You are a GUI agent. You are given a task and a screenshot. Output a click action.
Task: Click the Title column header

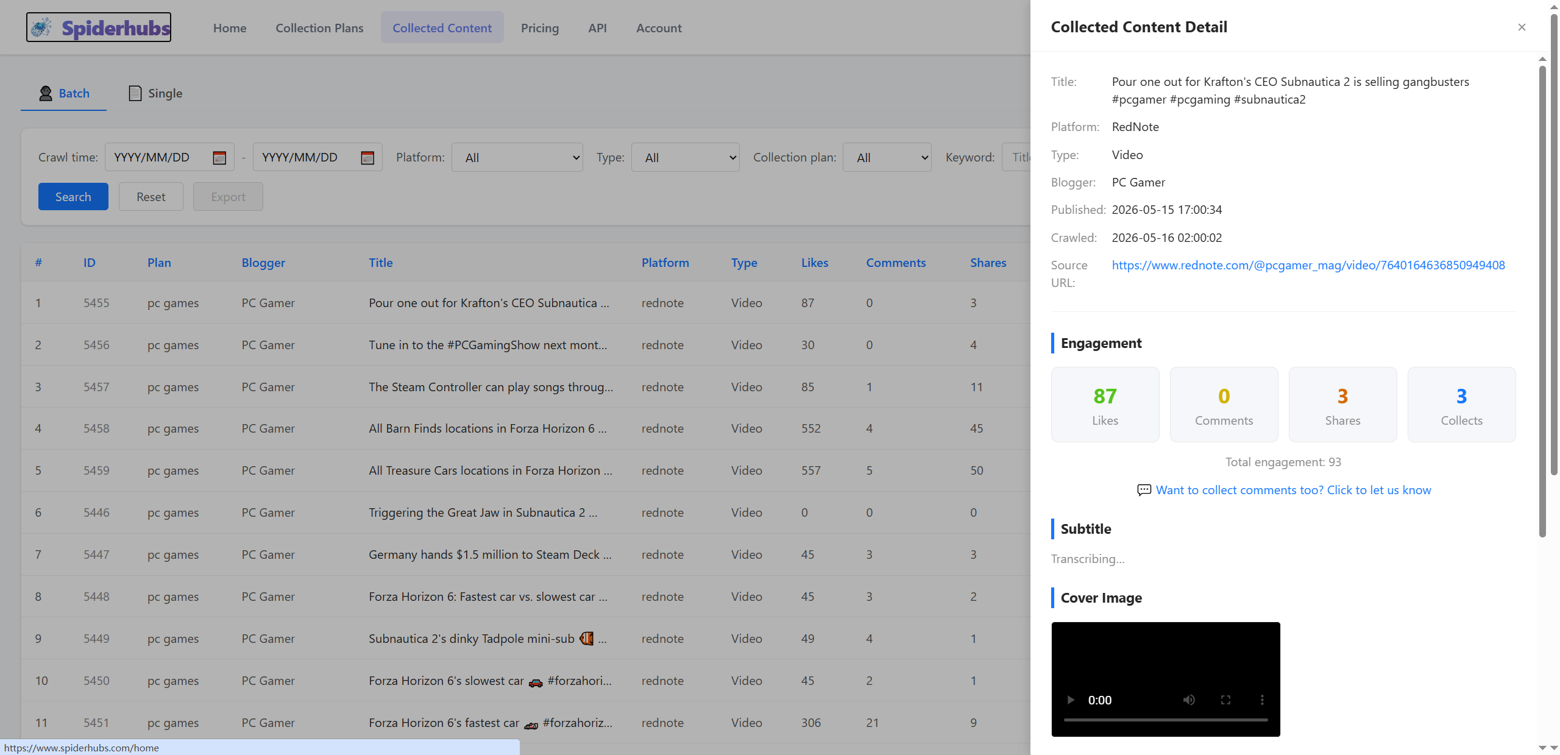click(381, 263)
